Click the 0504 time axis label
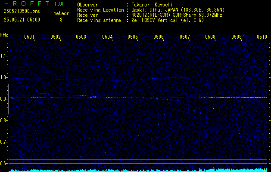 coord(107,37)
